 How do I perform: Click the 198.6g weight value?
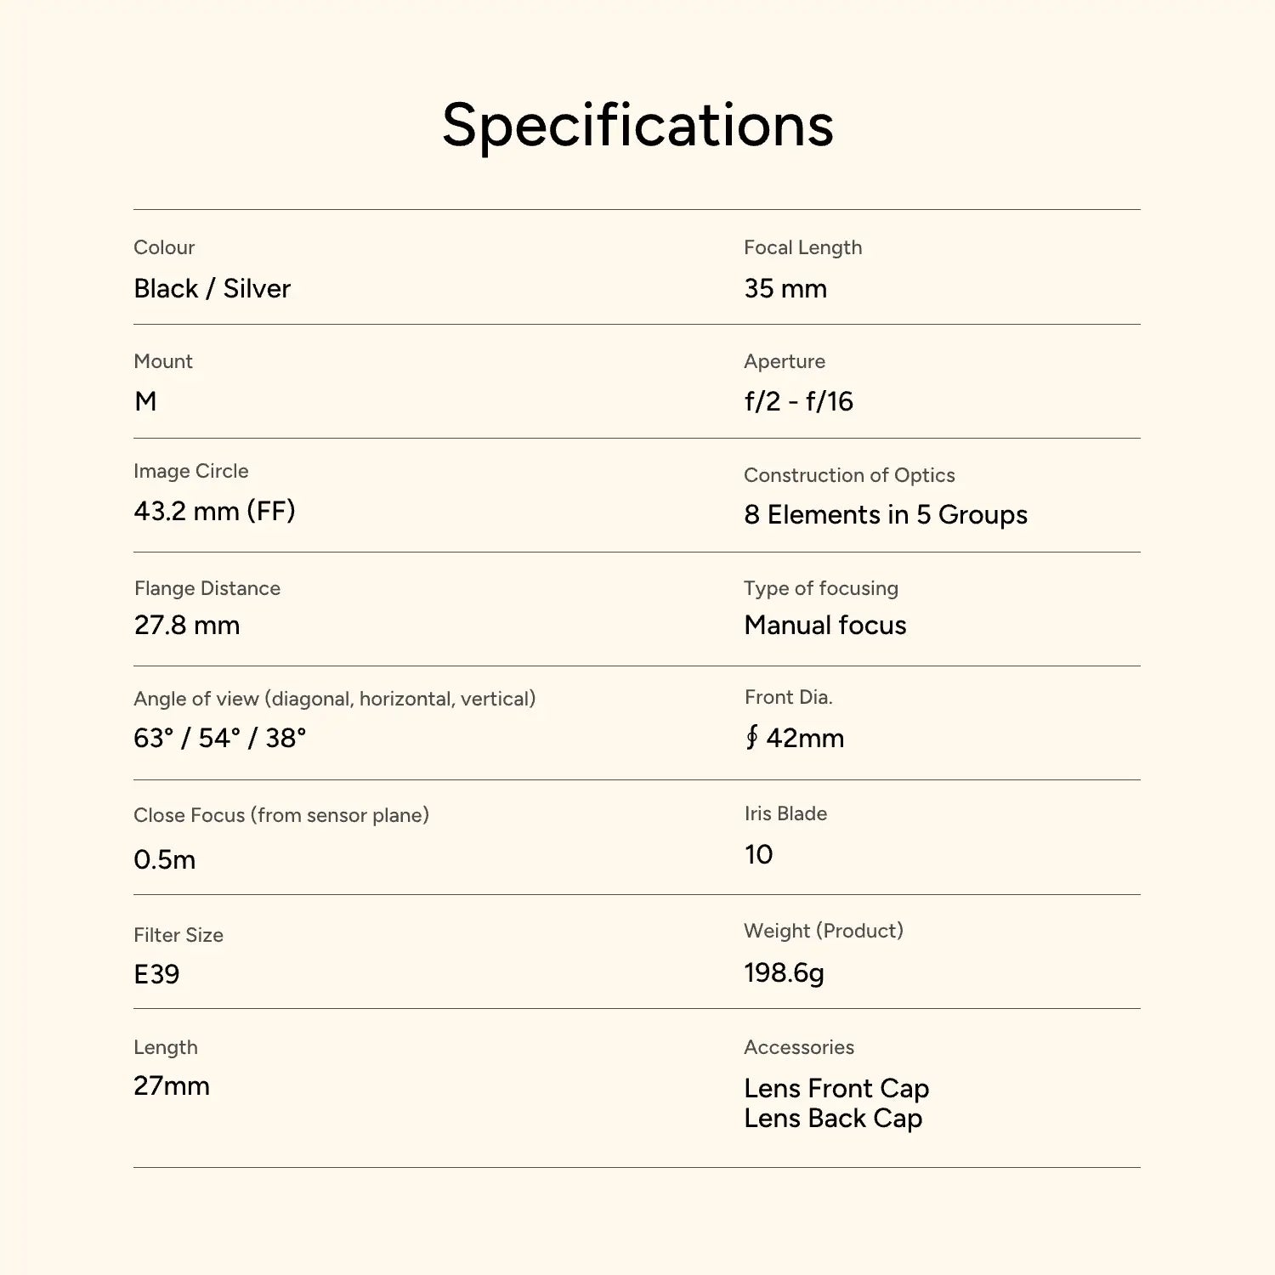[784, 973]
